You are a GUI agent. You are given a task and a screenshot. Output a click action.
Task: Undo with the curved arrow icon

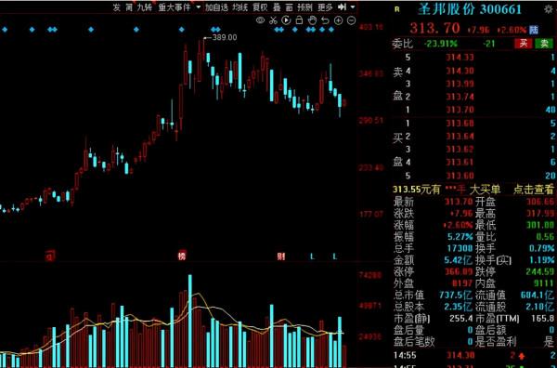pyautogui.click(x=325, y=20)
